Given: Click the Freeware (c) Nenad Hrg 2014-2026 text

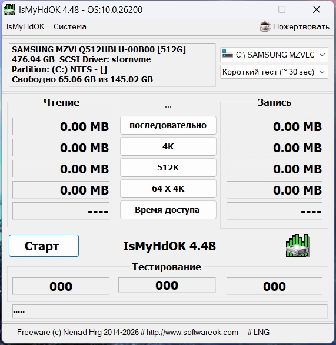Looking at the screenshot, I should click(78, 332).
